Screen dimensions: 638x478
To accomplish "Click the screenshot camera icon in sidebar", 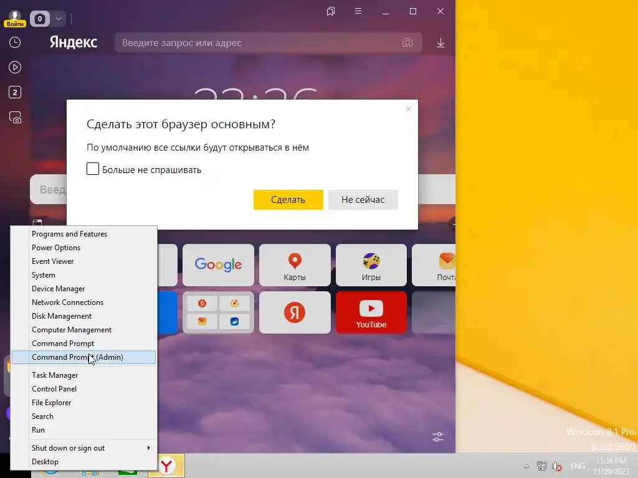I will click(15, 118).
